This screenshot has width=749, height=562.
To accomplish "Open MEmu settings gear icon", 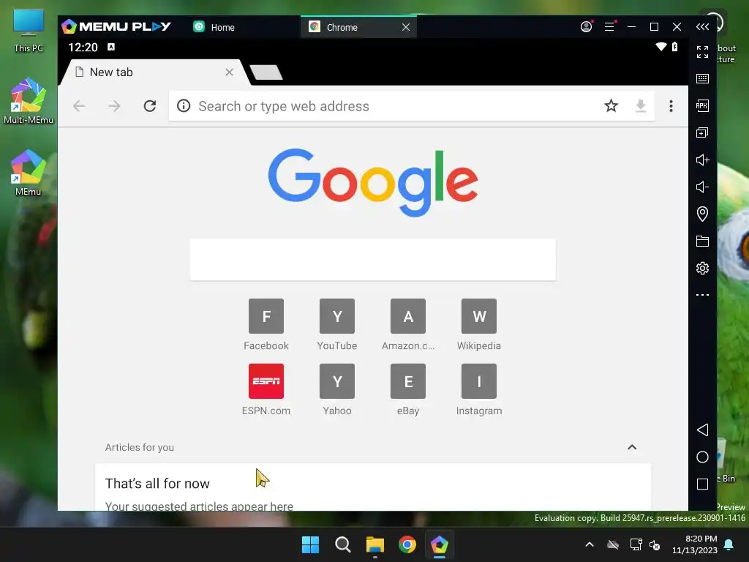I will click(702, 268).
